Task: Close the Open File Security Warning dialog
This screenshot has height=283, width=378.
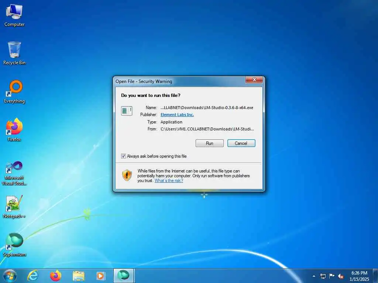Action: click(254, 80)
